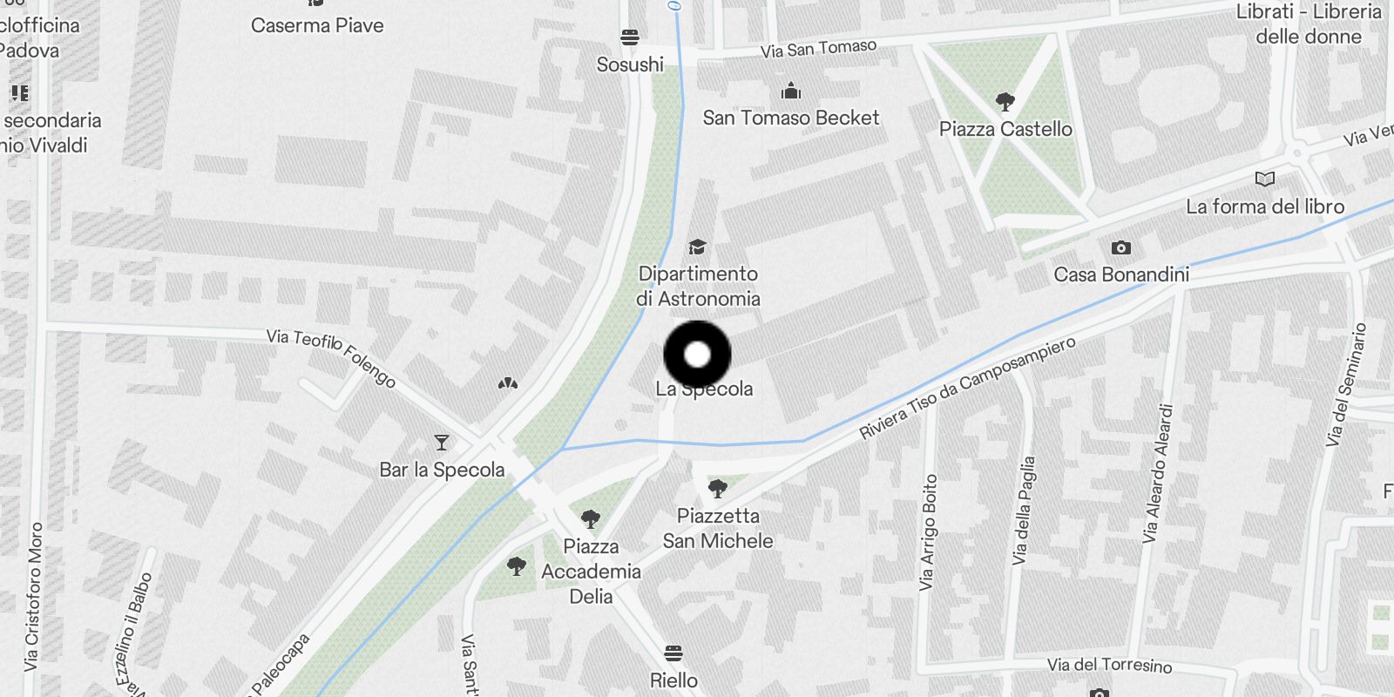Select the Casa Bonandini camera icon
This screenshot has width=1394, height=697.
point(1121,248)
